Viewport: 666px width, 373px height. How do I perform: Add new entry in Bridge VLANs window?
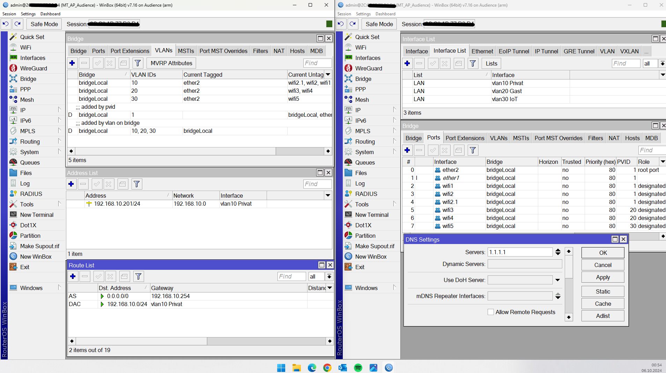point(72,63)
